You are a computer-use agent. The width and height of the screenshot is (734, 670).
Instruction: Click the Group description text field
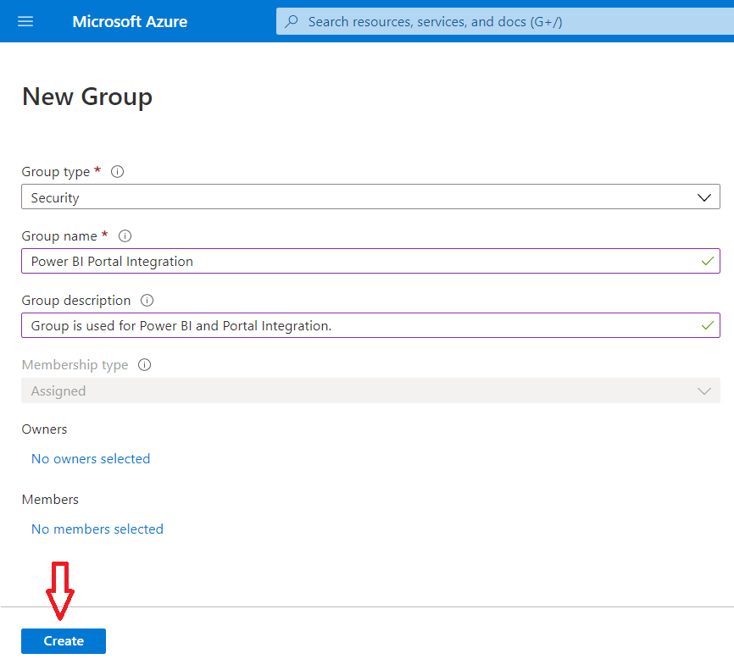click(370, 325)
